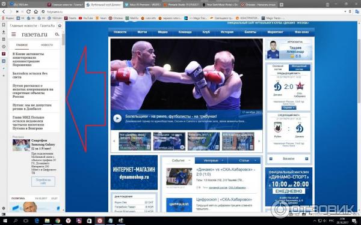This screenshot has height=225, width=361.
Task: Open the Vivaldi main menu icon
Action: 4,4
